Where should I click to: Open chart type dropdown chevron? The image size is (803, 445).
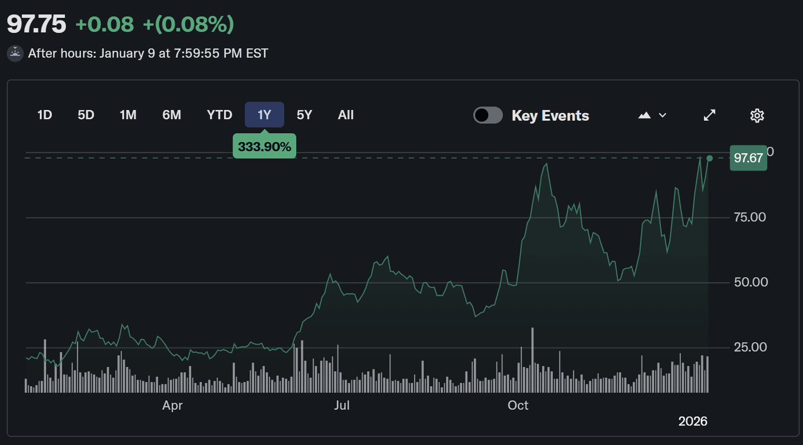tap(662, 115)
